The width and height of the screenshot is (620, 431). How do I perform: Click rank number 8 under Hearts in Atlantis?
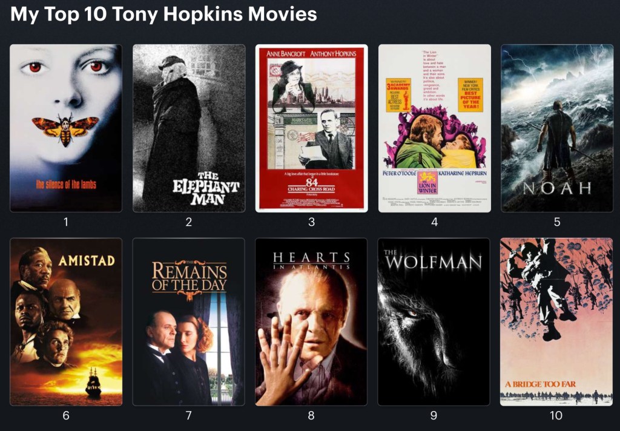coord(311,416)
